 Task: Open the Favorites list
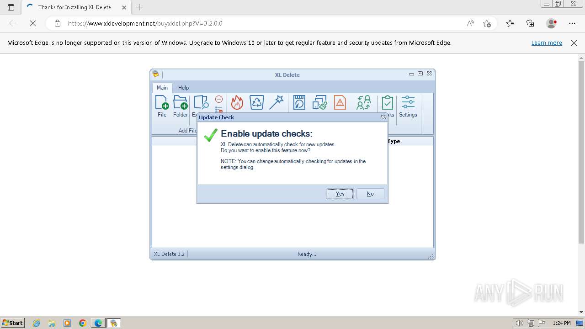[x=510, y=23]
